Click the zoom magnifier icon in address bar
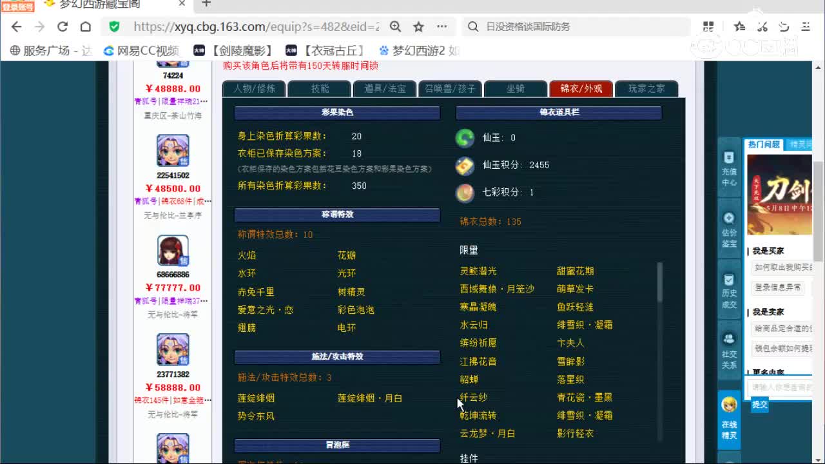The width and height of the screenshot is (825, 464). [x=395, y=26]
